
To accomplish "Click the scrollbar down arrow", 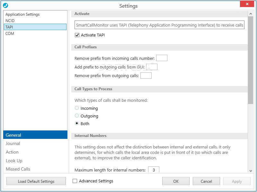I will point(251,171).
